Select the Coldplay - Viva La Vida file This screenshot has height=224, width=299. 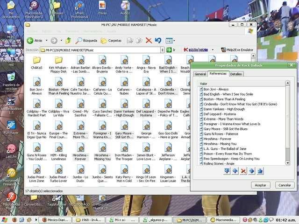58,108
